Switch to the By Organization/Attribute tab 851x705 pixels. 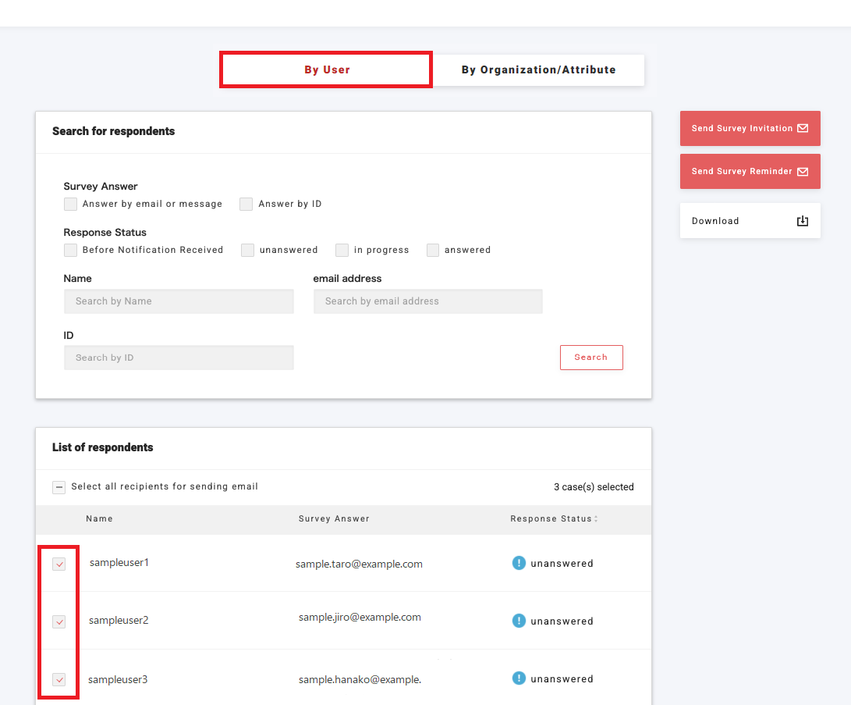point(538,69)
